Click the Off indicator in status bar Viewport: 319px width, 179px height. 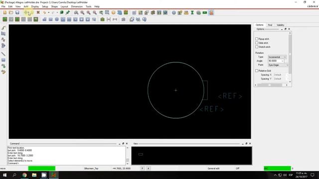237,169
